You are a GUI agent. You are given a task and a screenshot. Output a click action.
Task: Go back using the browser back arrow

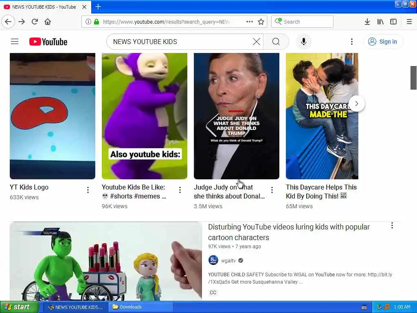[8, 22]
